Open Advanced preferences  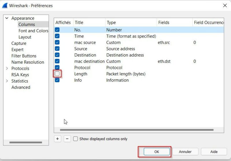click(x=21, y=87)
